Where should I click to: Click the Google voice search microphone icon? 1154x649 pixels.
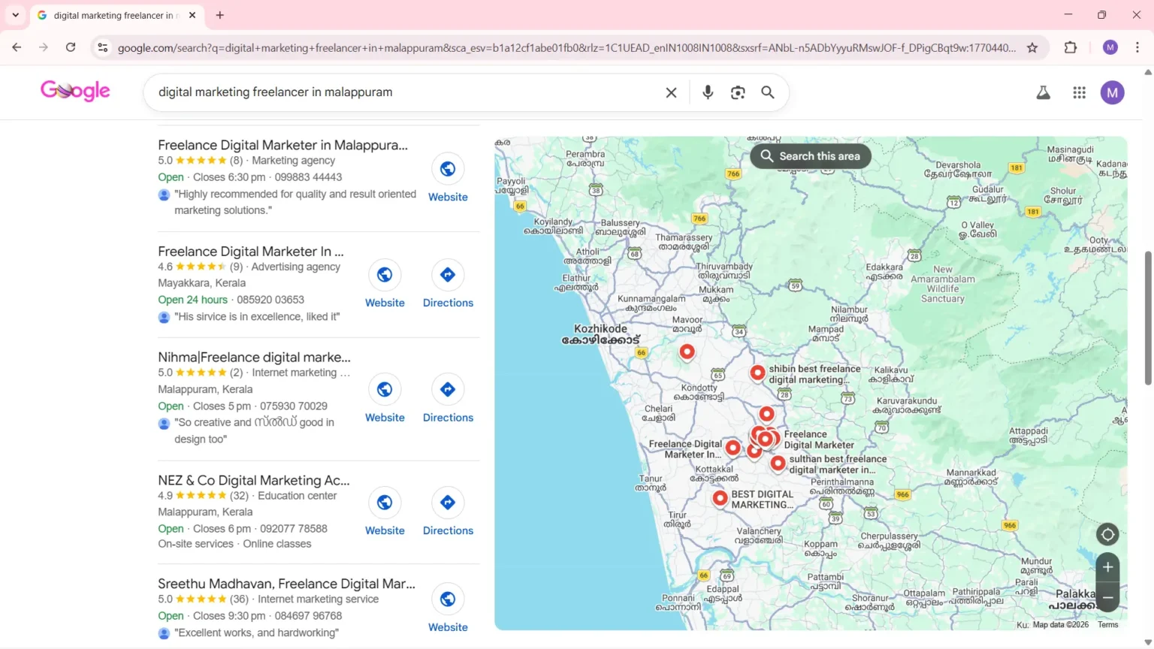coord(707,92)
